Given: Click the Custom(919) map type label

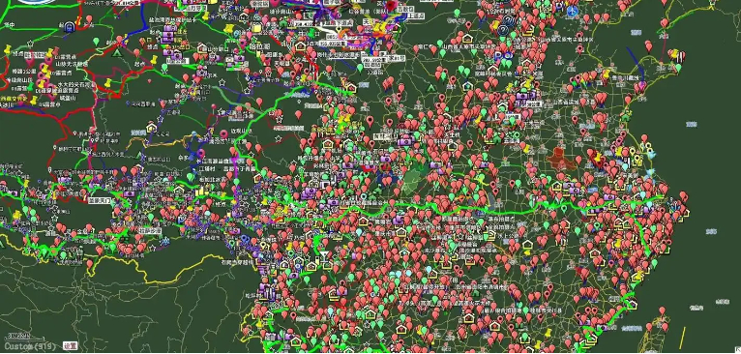Looking at the screenshot, I should (x=31, y=346).
